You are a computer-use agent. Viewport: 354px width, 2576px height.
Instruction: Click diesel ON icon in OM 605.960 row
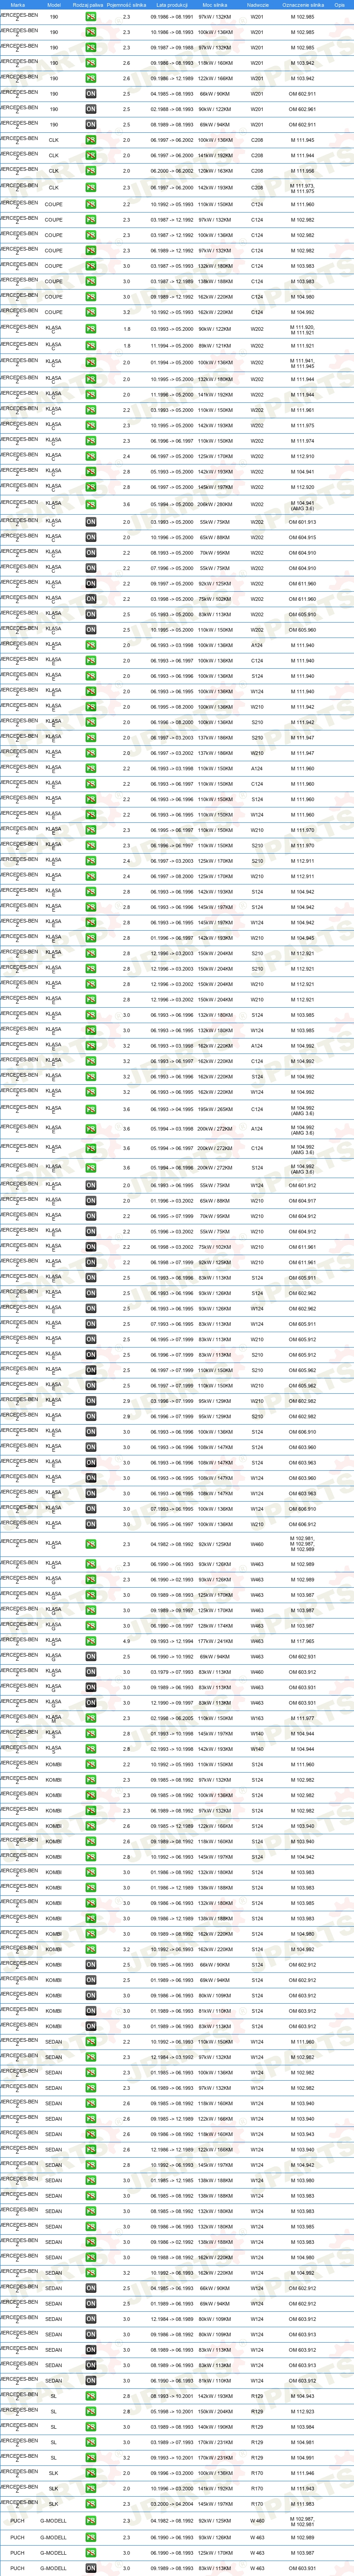(91, 630)
